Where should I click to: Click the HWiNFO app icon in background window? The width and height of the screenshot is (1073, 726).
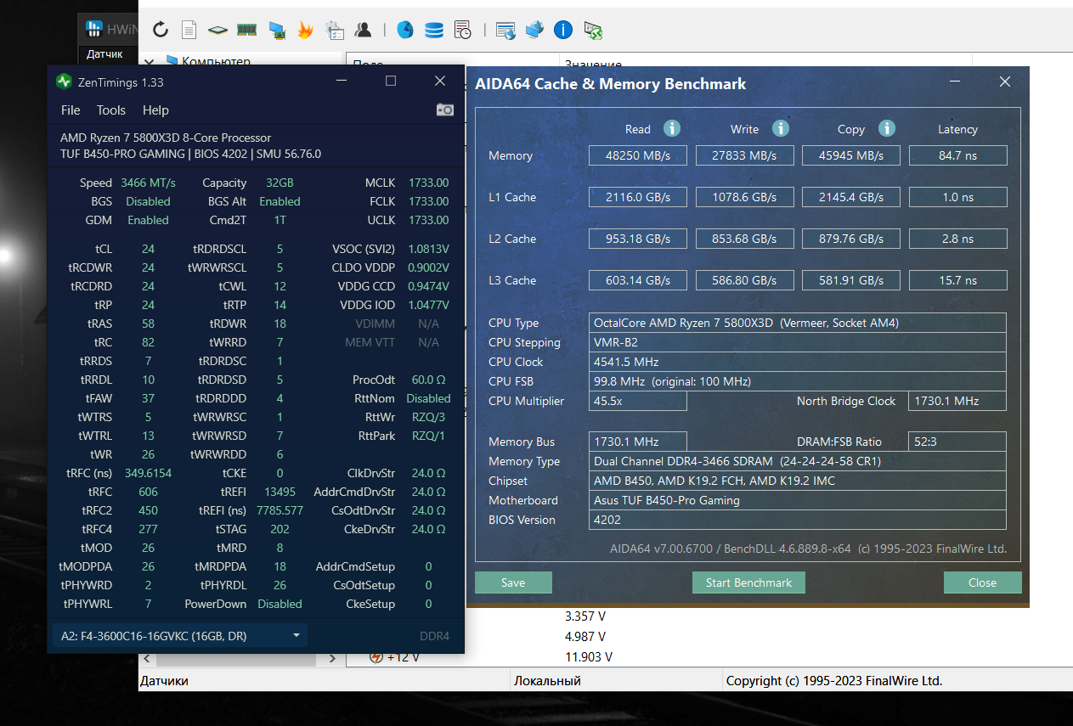pyautogui.click(x=94, y=29)
